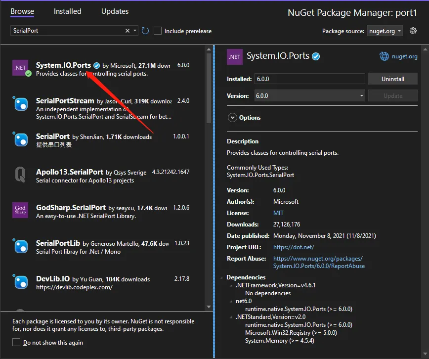The image size is (429, 359).
Task: Click version 4.3.21242.1647 text
Action: point(171,172)
